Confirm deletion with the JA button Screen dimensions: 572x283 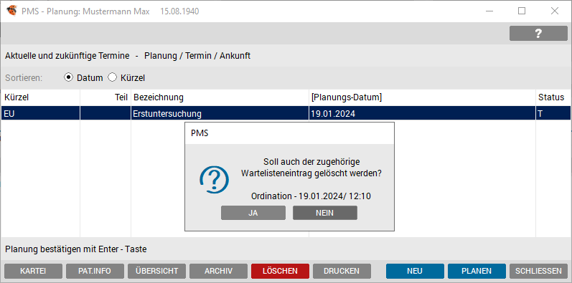253,213
